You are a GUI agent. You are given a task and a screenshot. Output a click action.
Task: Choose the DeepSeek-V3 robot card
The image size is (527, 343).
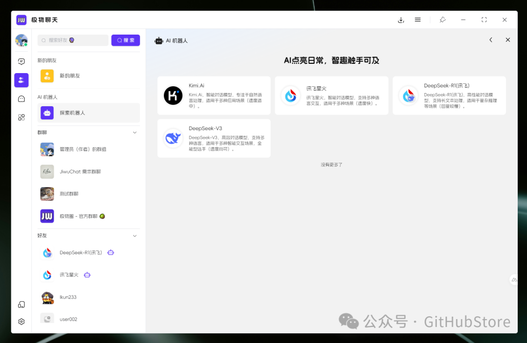pos(214,138)
